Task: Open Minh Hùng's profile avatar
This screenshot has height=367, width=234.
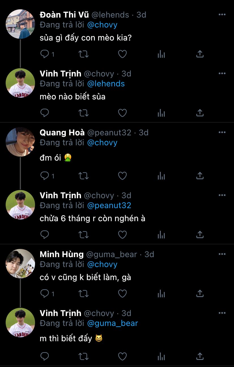Action: click(x=20, y=264)
